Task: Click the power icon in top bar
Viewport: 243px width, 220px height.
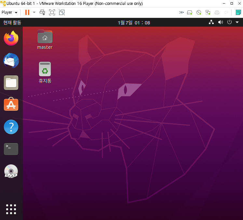Action: [x=229, y=22]
